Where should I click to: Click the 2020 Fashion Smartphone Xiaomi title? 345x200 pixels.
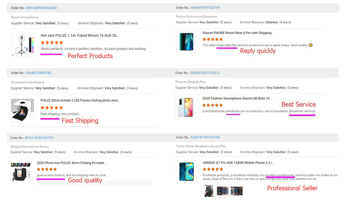click(237, 99)
